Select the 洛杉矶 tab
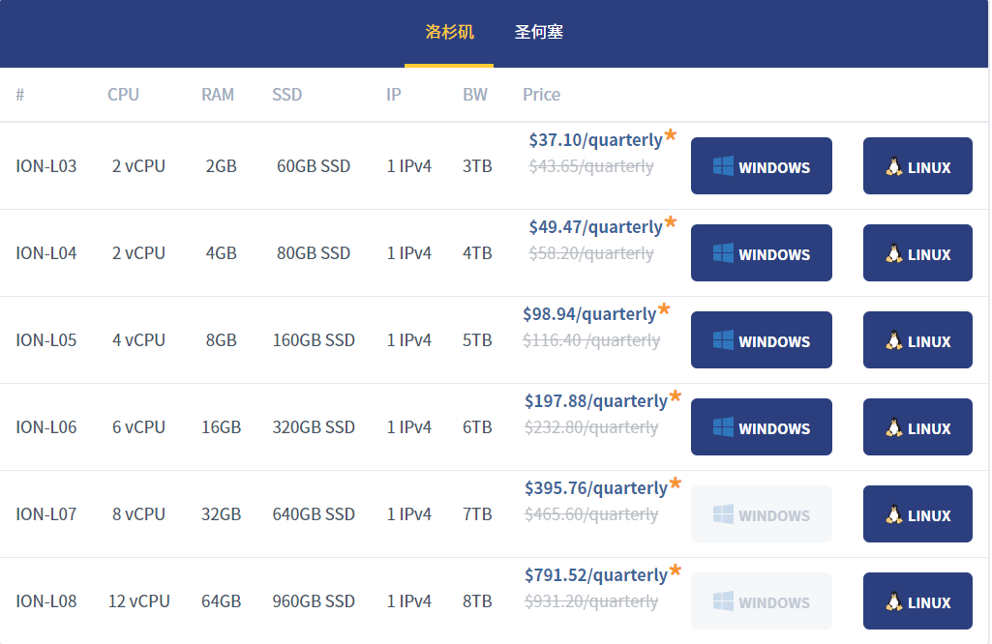The height and width of the screenshot is (644, 992). point(448,32)
